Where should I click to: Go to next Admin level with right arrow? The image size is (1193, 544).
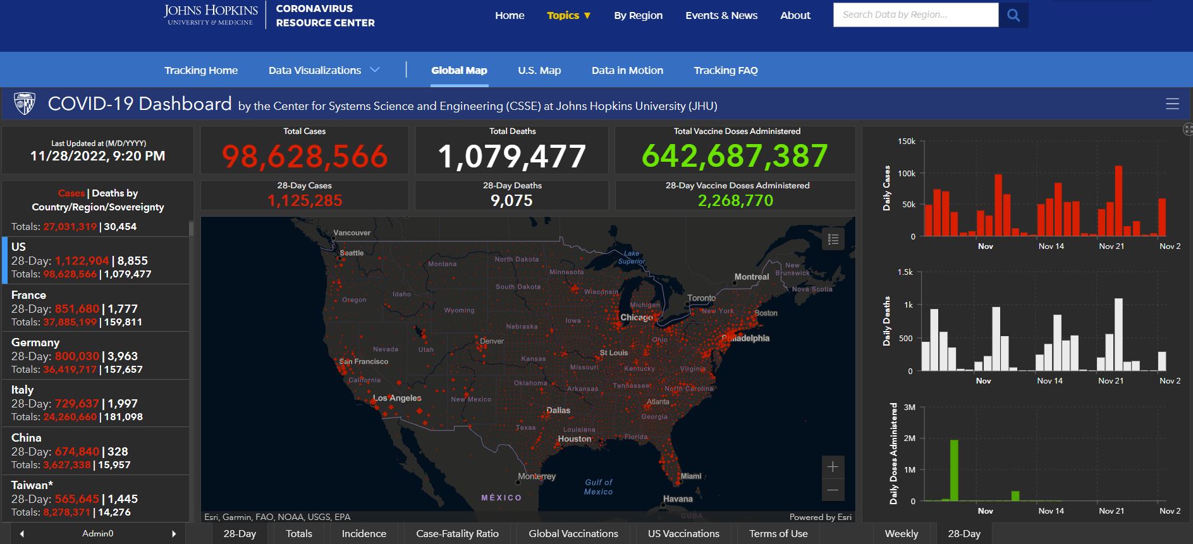(174, 534)
